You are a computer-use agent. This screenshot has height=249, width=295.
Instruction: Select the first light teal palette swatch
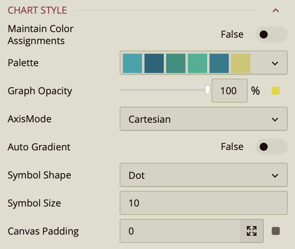[132, 63]
